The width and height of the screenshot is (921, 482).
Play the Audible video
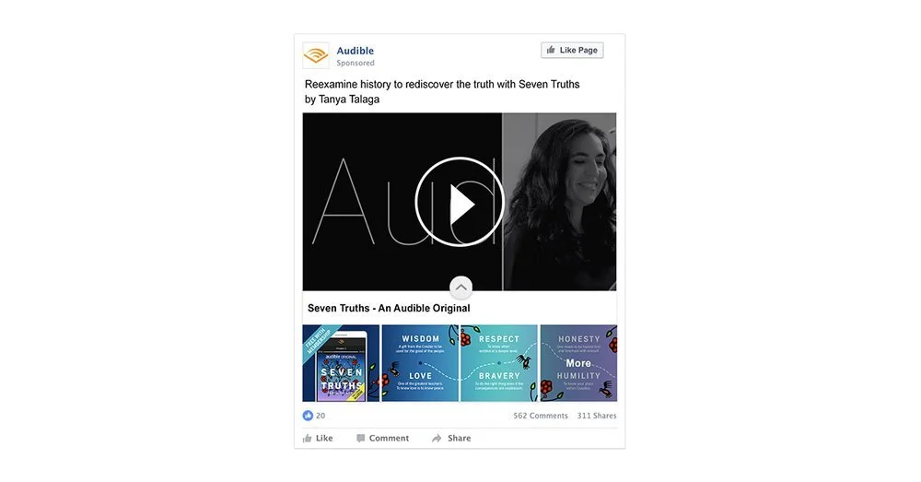(460, 202)
